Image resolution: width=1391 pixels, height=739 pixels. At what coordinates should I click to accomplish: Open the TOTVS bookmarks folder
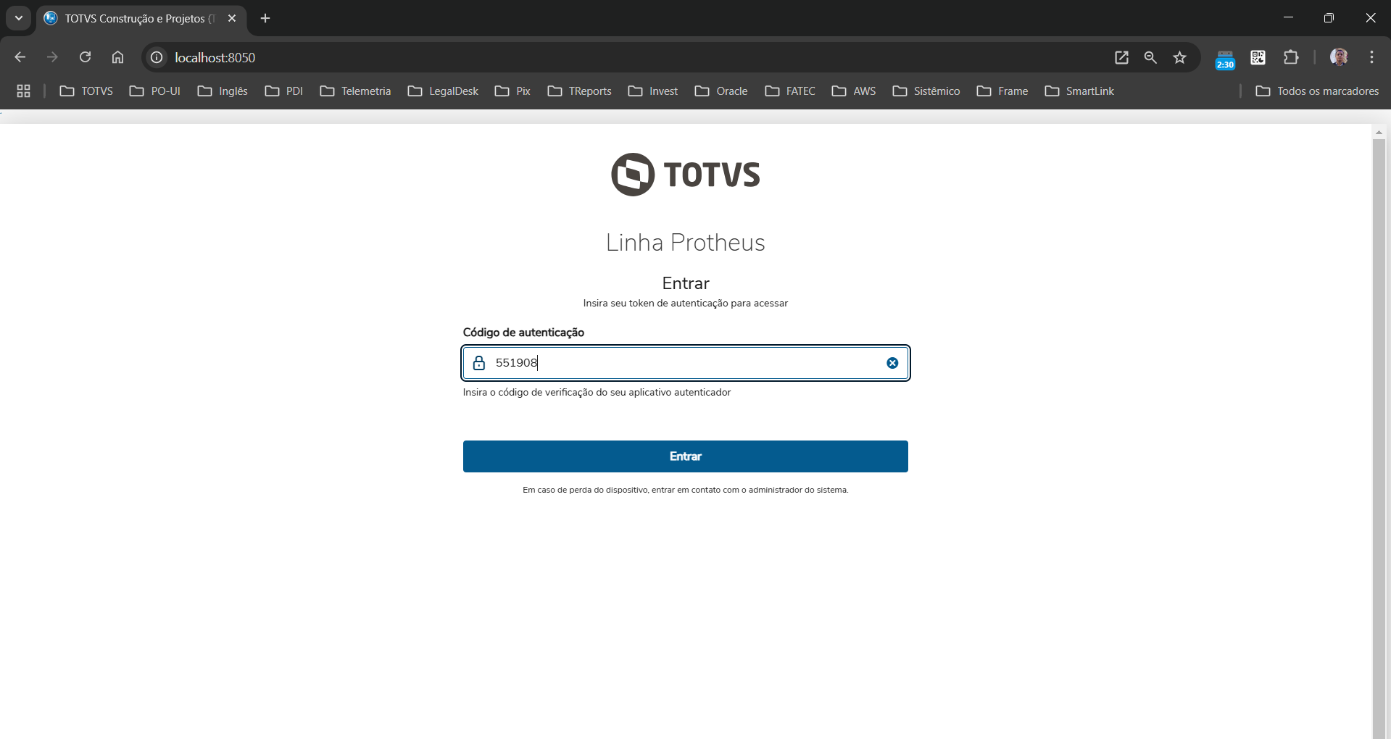86,91
